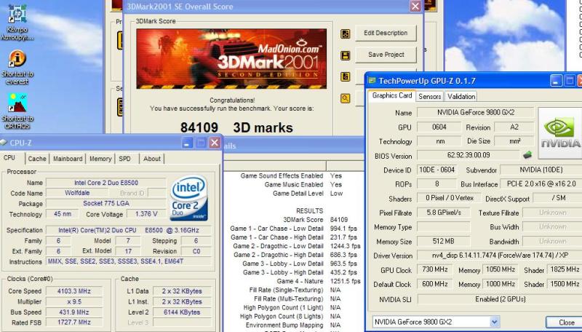The height and width of the screenshot is (332, 582).
Task: Click the floppy disk icon beside Save Project
Action: click(x=345, y=55)
